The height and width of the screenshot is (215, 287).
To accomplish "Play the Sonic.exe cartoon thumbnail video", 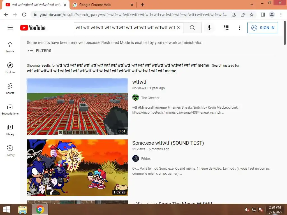I will pyautogui.click(x=77, y=168).
